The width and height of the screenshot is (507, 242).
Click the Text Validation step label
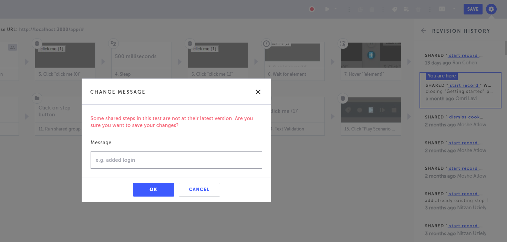coord(288,129)
